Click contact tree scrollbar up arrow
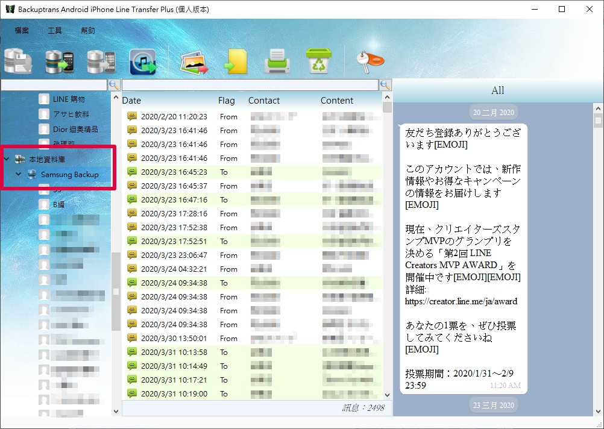This screenshot has height=429, width=604. [116, 97]
